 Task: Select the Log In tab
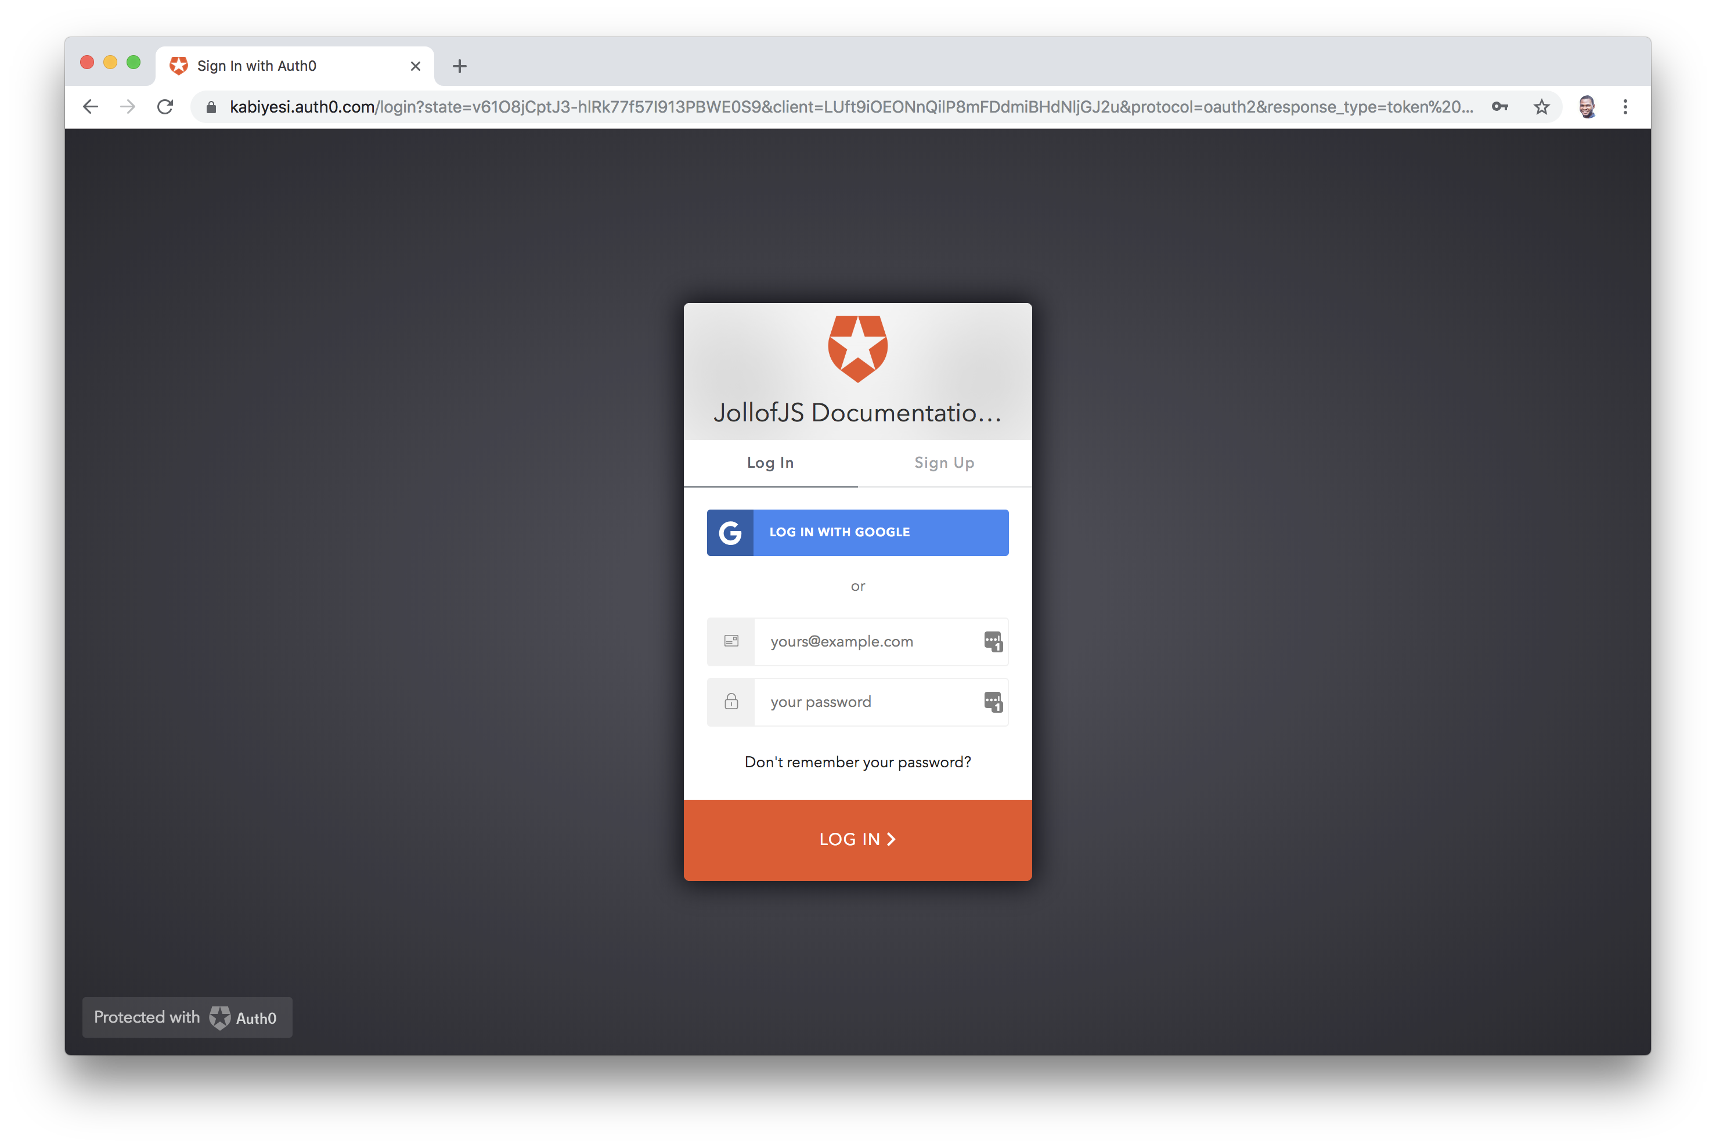pyautogui.click(x=770, y=463)
